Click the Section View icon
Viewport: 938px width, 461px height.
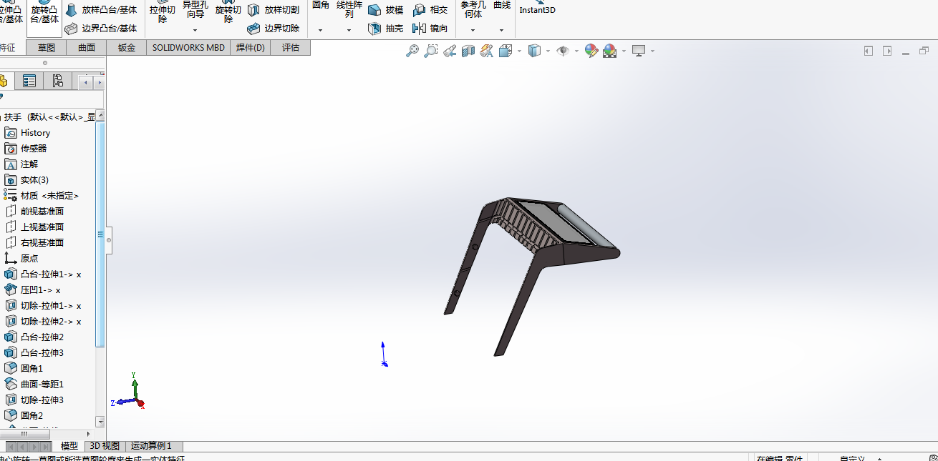(468, 51)
